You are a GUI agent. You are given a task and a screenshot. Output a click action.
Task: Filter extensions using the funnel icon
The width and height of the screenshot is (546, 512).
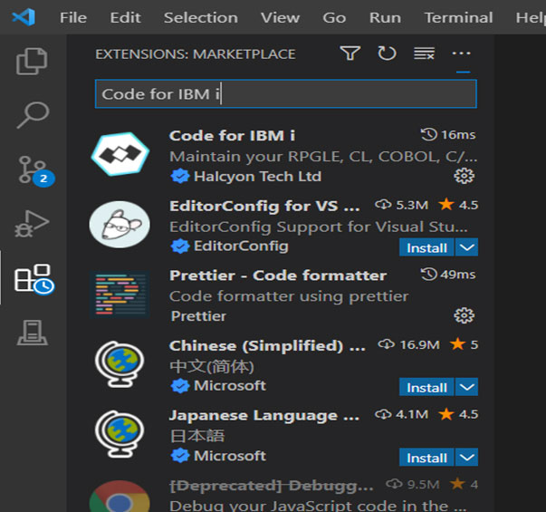coord(350,53)
